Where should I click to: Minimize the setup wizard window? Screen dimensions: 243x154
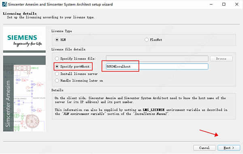click(211, 4)
